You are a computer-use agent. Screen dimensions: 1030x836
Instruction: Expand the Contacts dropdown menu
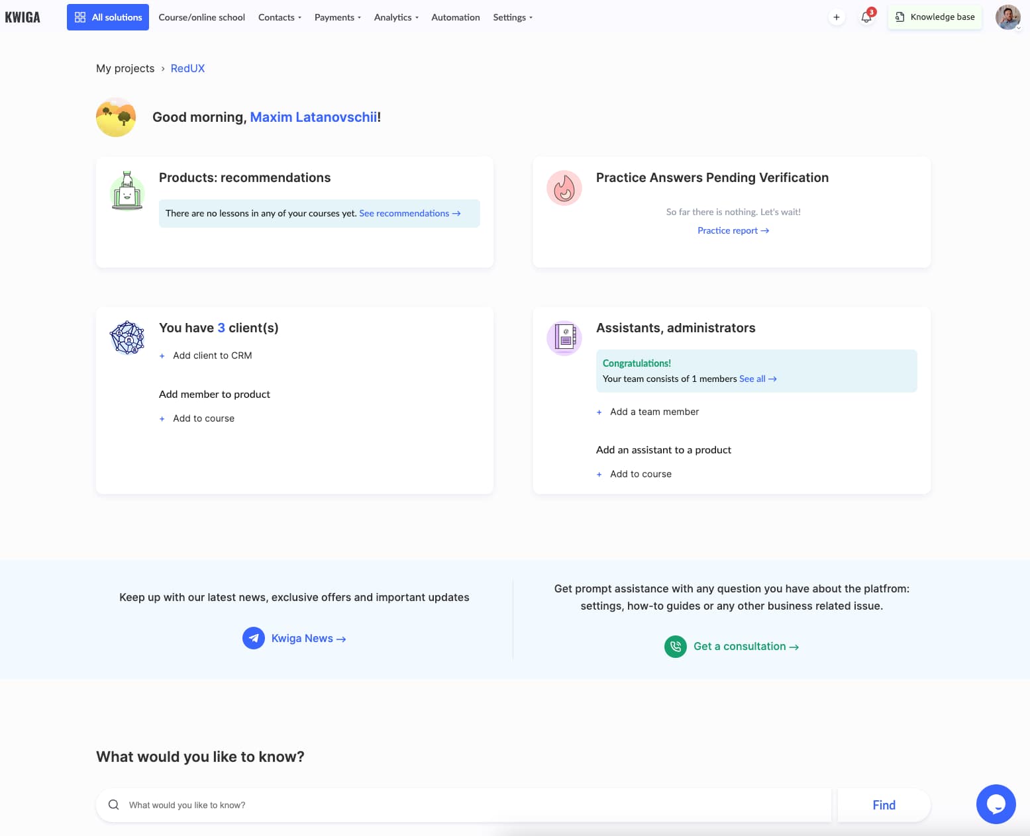280,17
